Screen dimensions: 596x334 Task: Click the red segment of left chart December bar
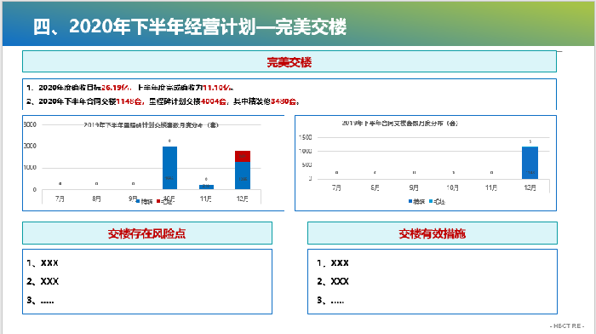coord(243,156)
